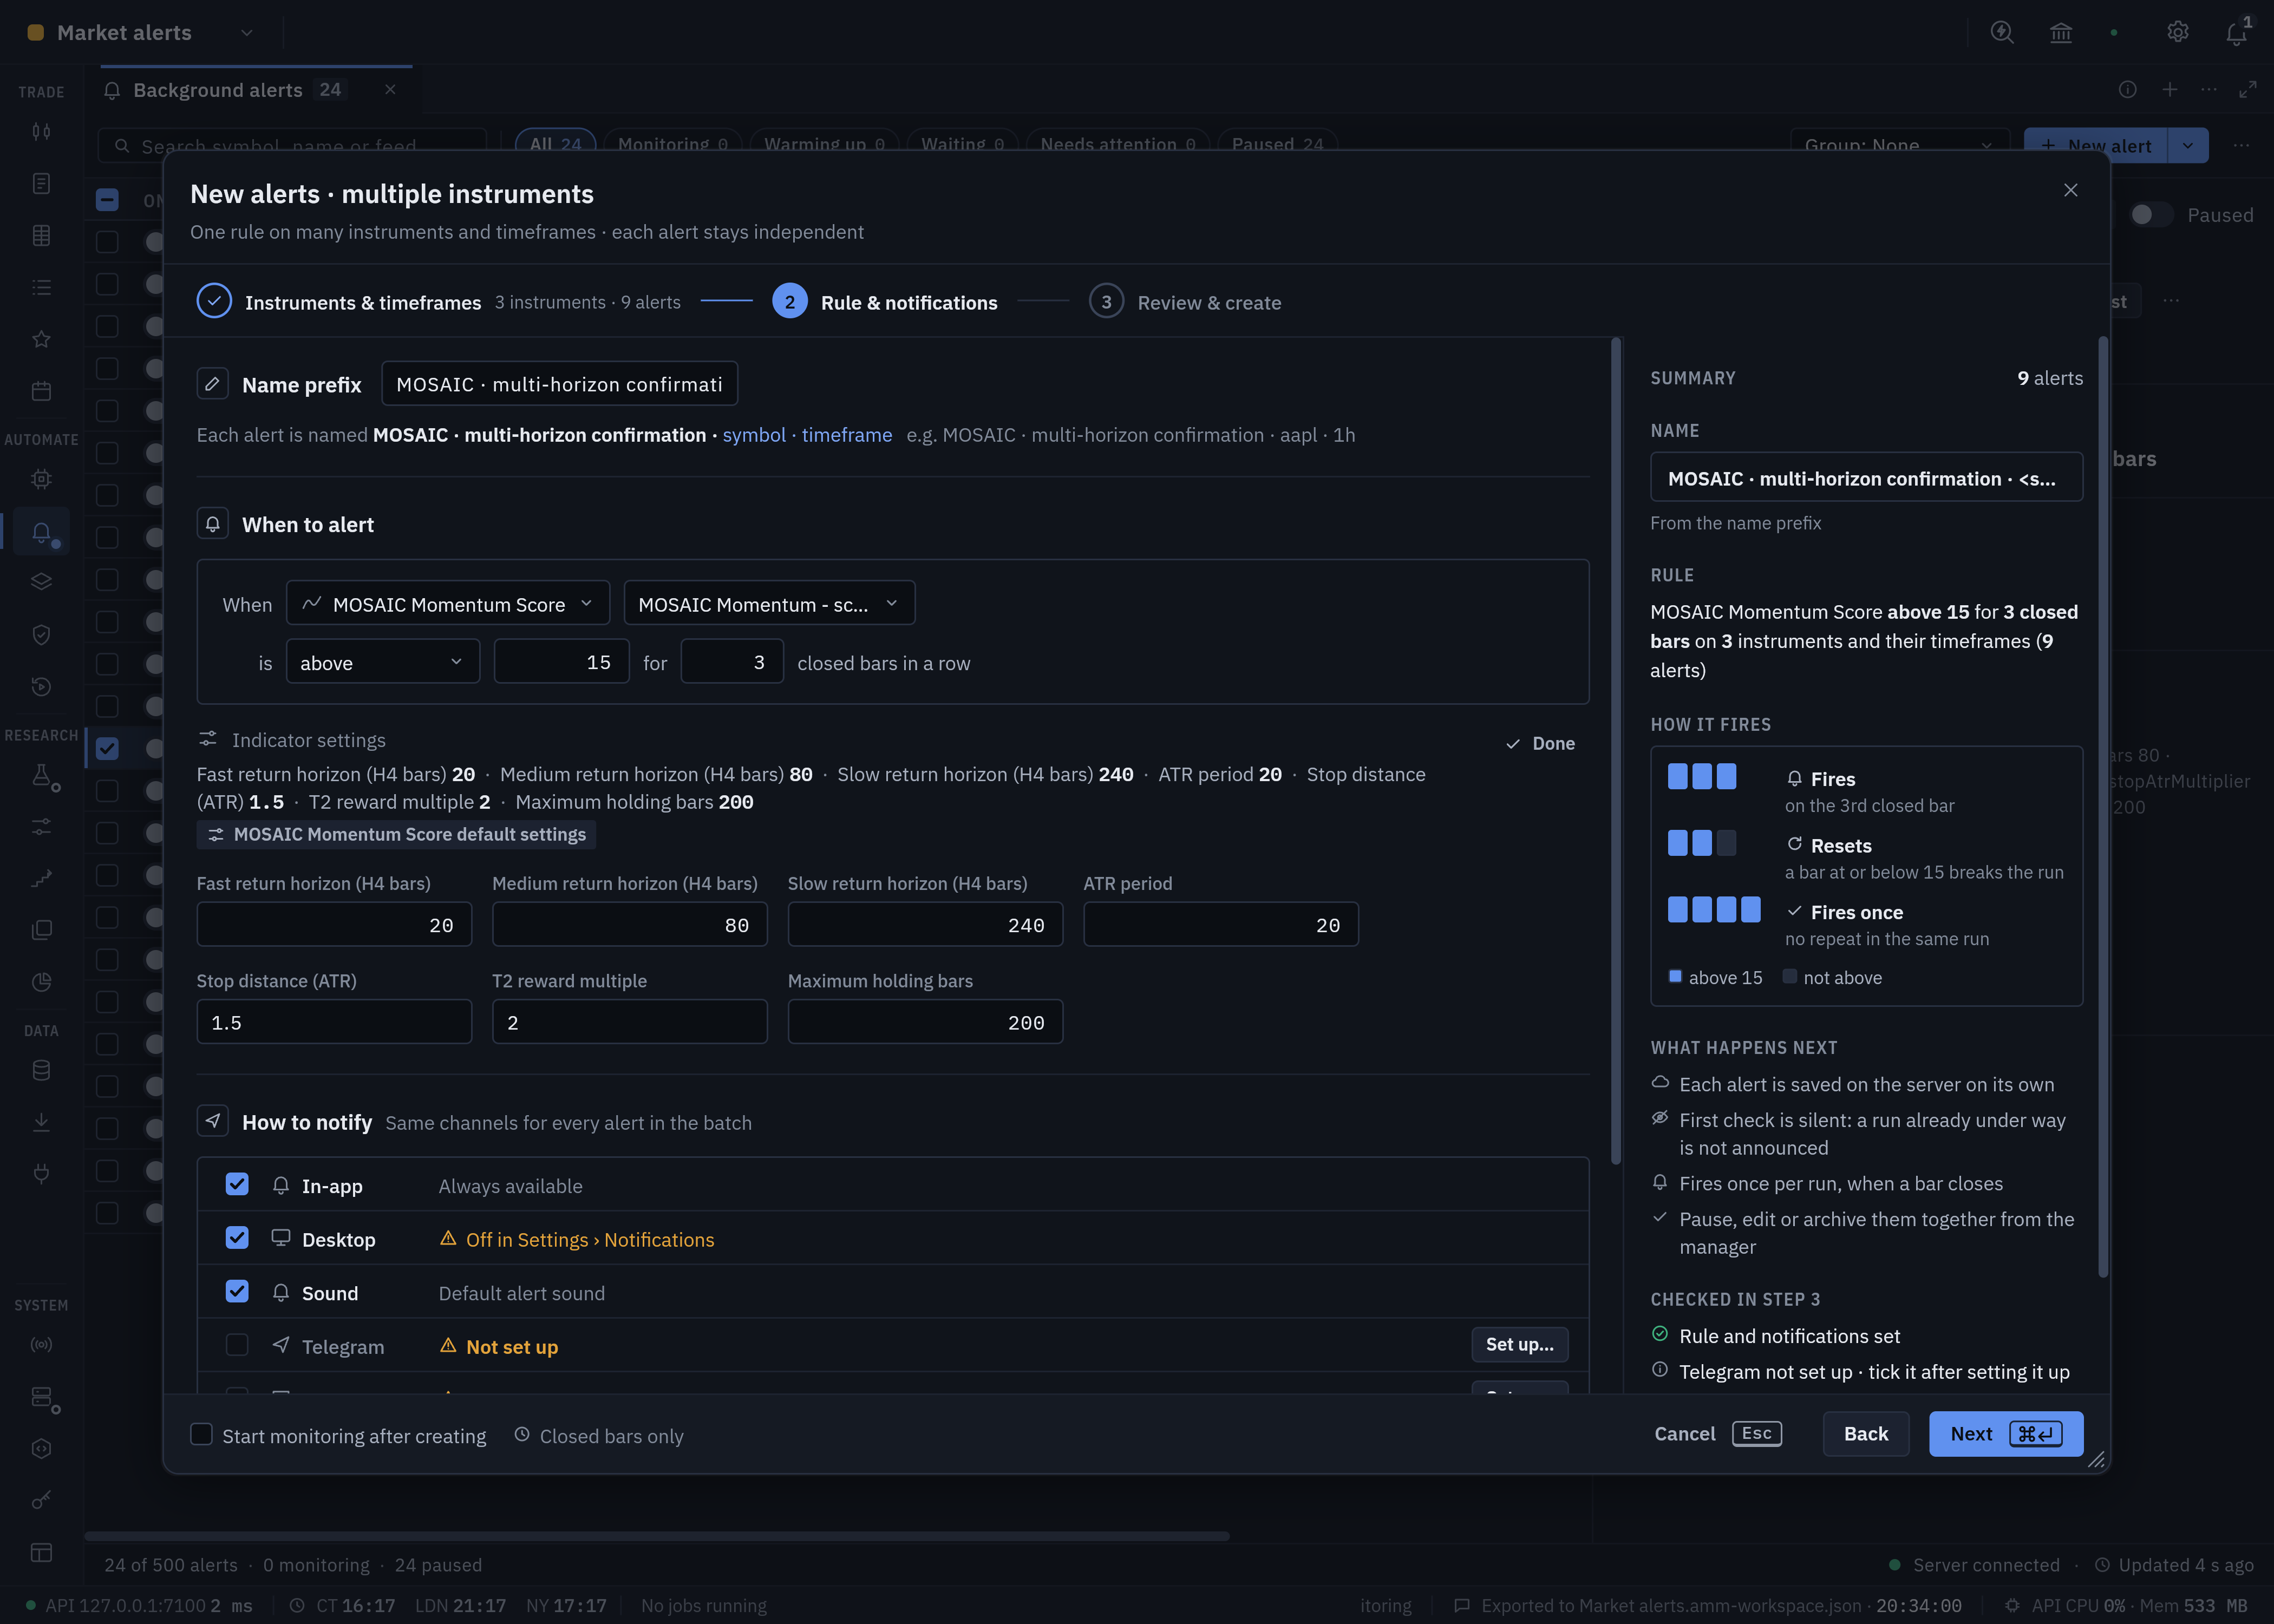Click the candlestick chart icon under TRADE

(41, 131)
